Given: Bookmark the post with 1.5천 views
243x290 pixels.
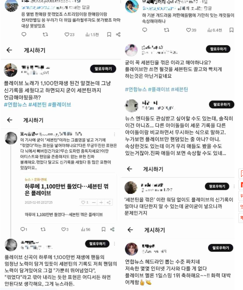Looking at the screenshot, I should point(109,34).
